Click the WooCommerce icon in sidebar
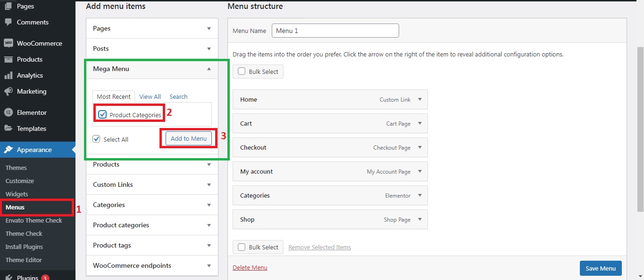The image size is (644, 280). [x=8, y=43]
